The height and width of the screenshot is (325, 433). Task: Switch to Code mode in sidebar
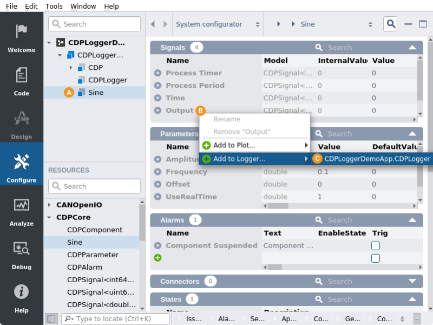click(x=22, y=76)
